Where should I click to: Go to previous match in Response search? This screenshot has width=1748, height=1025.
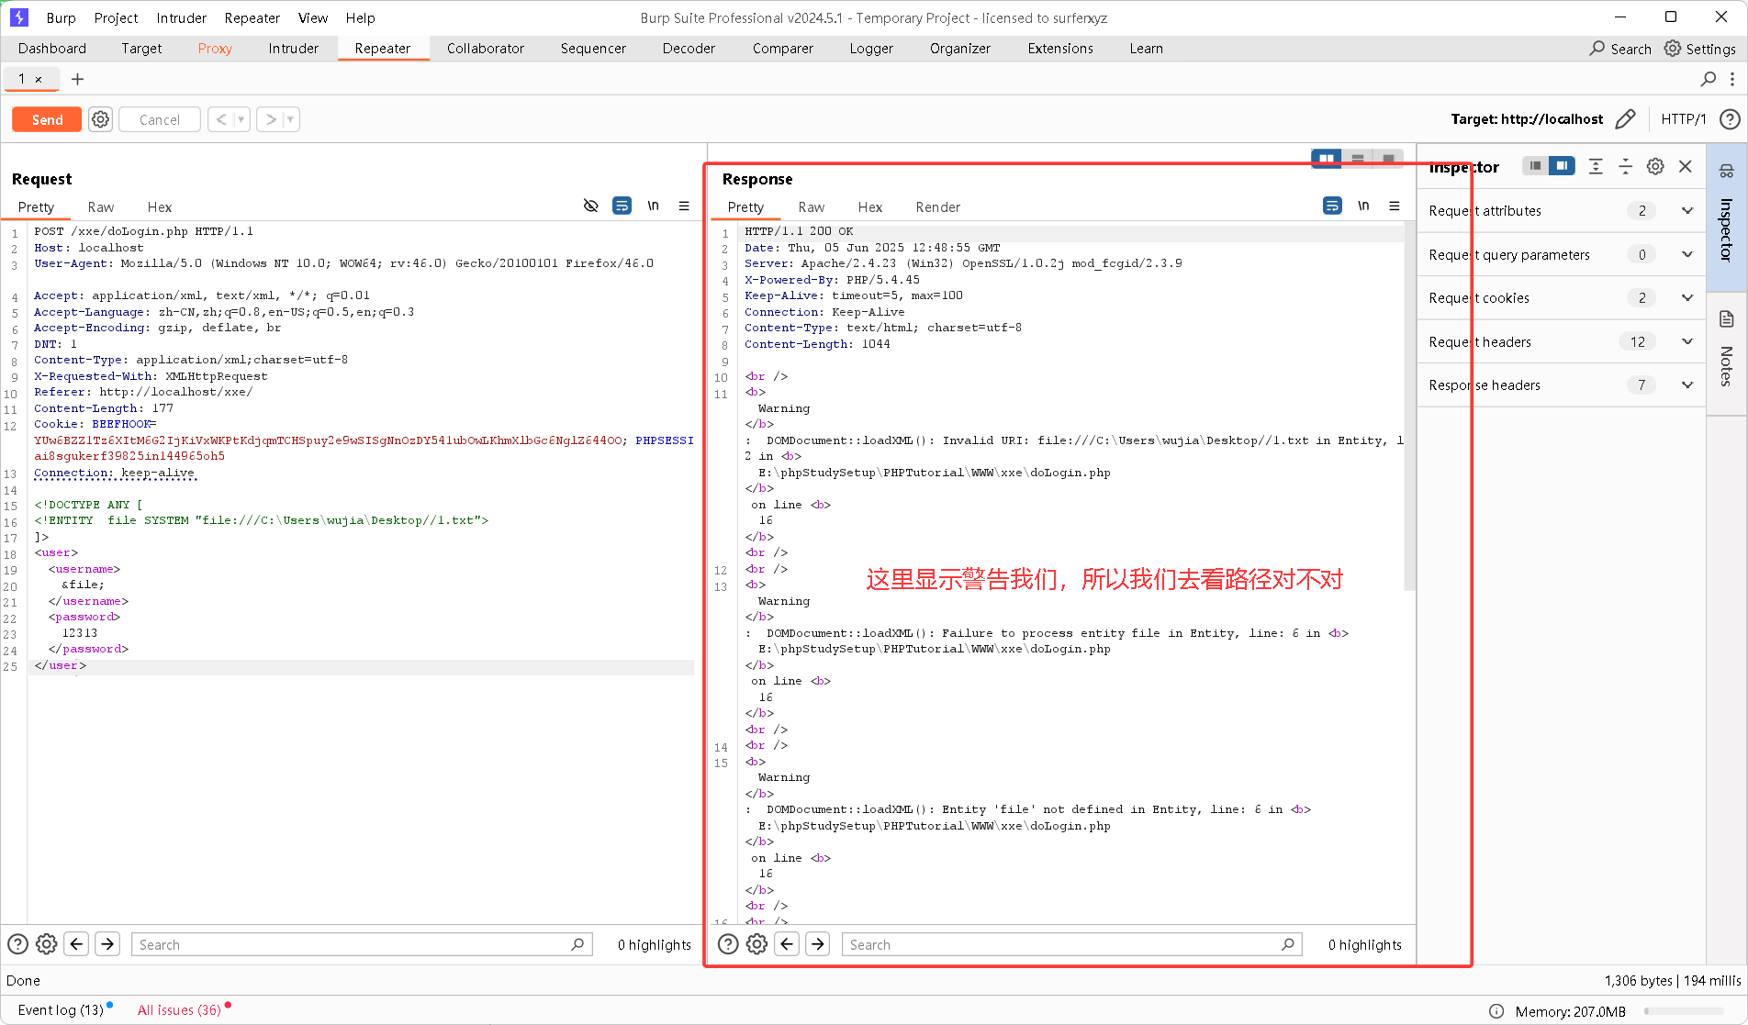tap(788, 943)
